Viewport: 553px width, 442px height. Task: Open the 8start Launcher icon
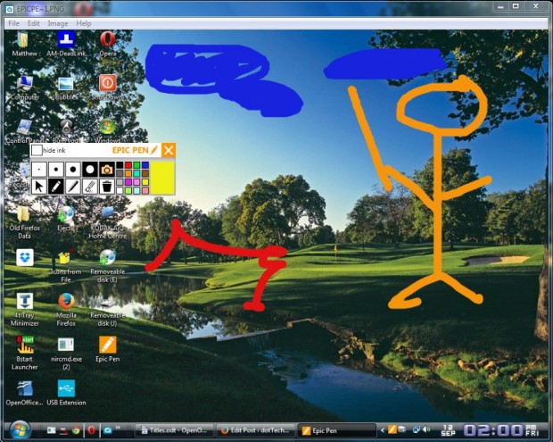(x=24, y=353)
